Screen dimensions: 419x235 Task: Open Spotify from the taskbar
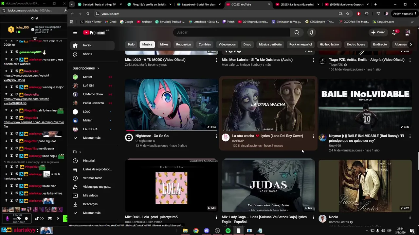(228, 231)
